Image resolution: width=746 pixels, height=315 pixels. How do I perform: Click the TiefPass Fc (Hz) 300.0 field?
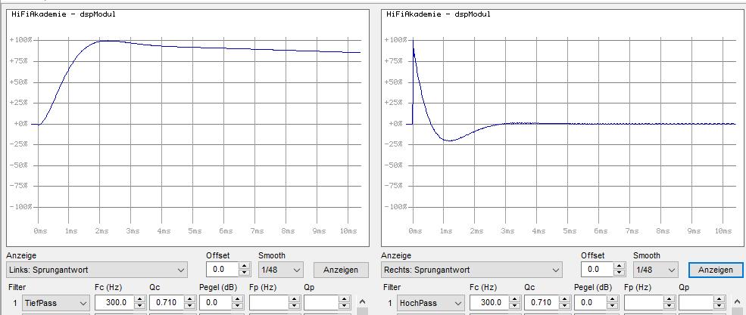[x=113, y=303]
